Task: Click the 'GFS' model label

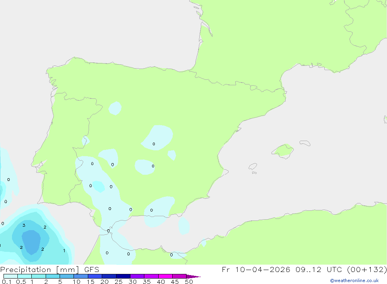Action: (92, 270)
